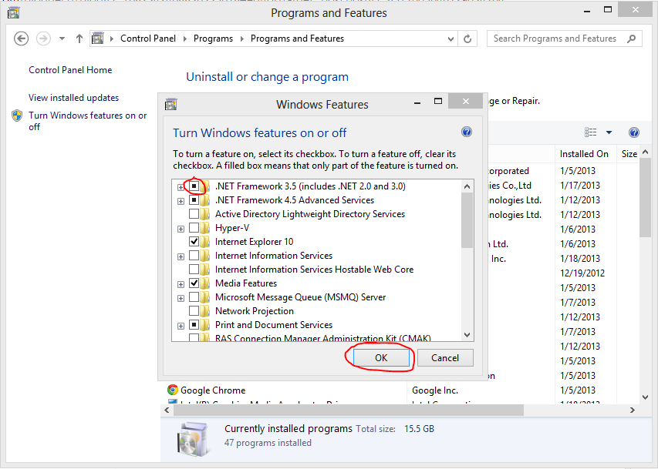Uncheck the Internet Explorer 10 checkbox
The width and height of the screenshot is (658, 469).
click(194, 241)
